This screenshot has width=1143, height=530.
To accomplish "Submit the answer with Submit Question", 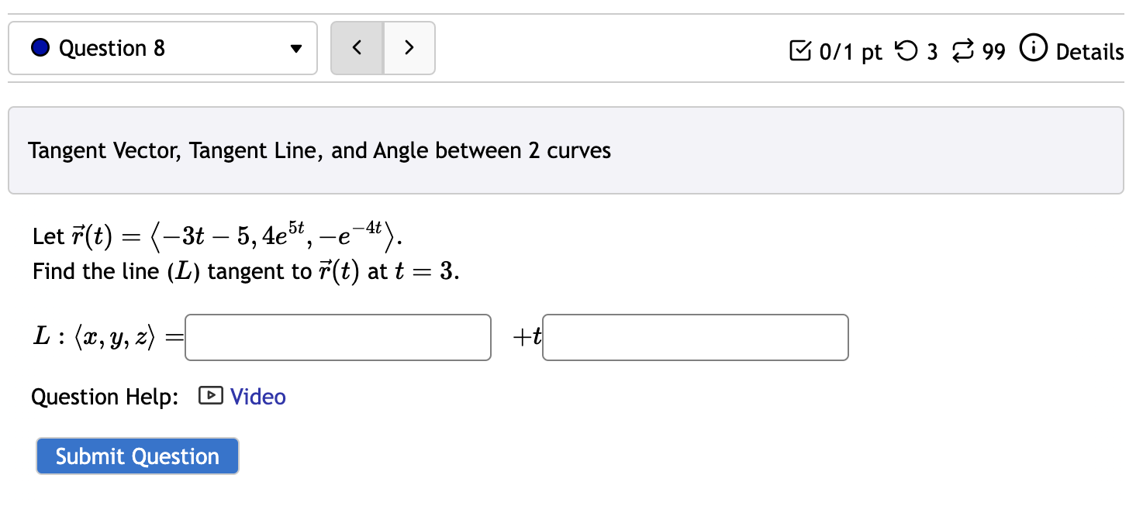I will pos(136,456).
